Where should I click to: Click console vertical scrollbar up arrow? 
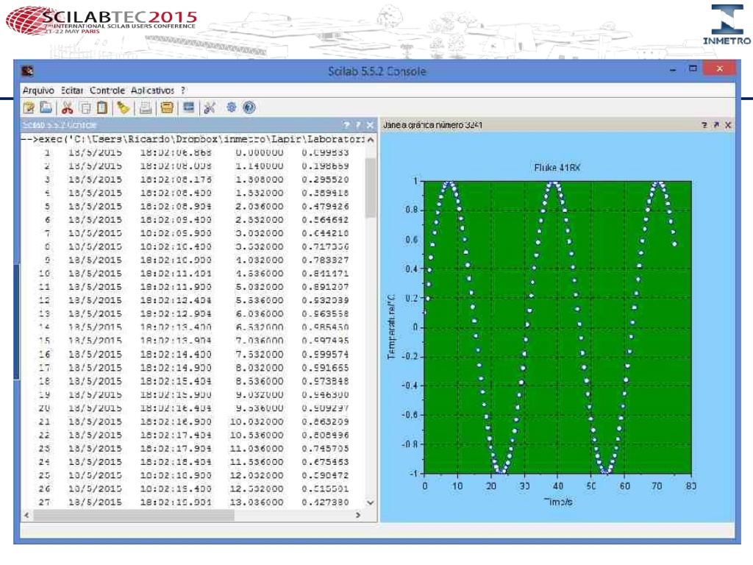pos(371,140)
